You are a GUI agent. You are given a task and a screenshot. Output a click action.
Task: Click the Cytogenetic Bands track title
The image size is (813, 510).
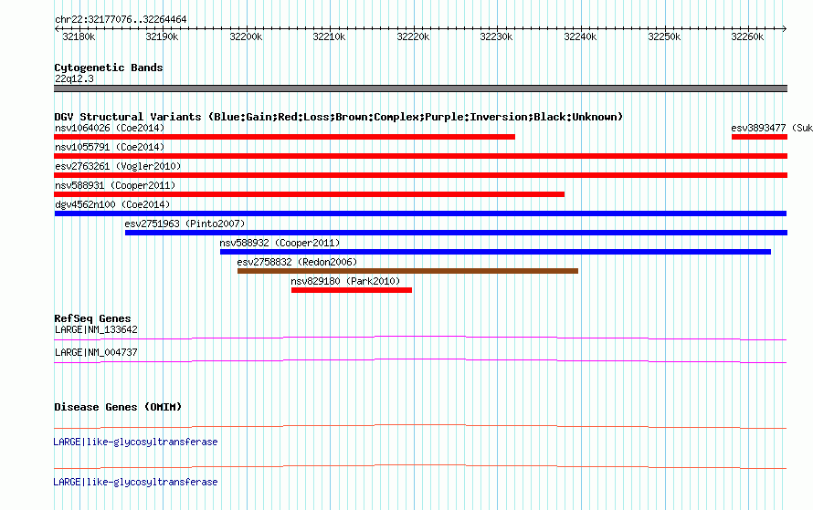[109, 68]
